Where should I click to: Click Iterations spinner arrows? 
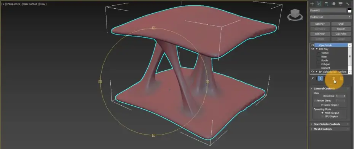coord(344,96)
